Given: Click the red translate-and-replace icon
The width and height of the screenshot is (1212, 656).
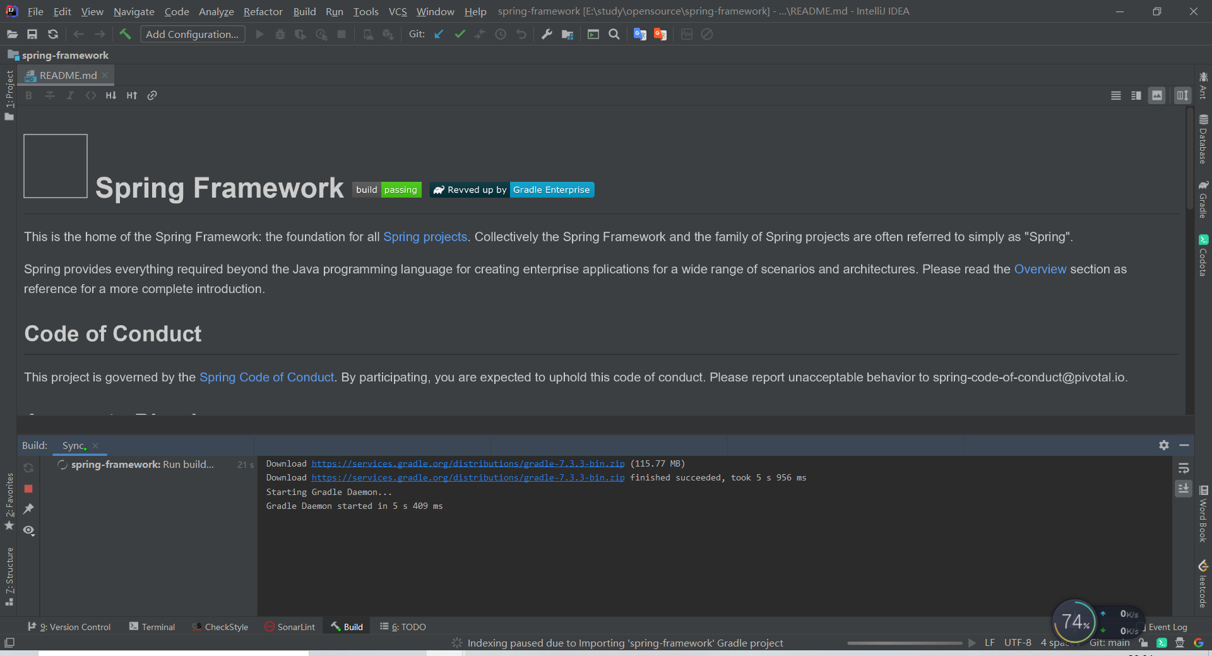Looking at the screenshot, I should [x=660, y=34].
